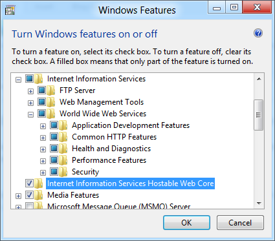
Task: Toggle the Web Management Tools checkbox
Action: click(41, 102)
